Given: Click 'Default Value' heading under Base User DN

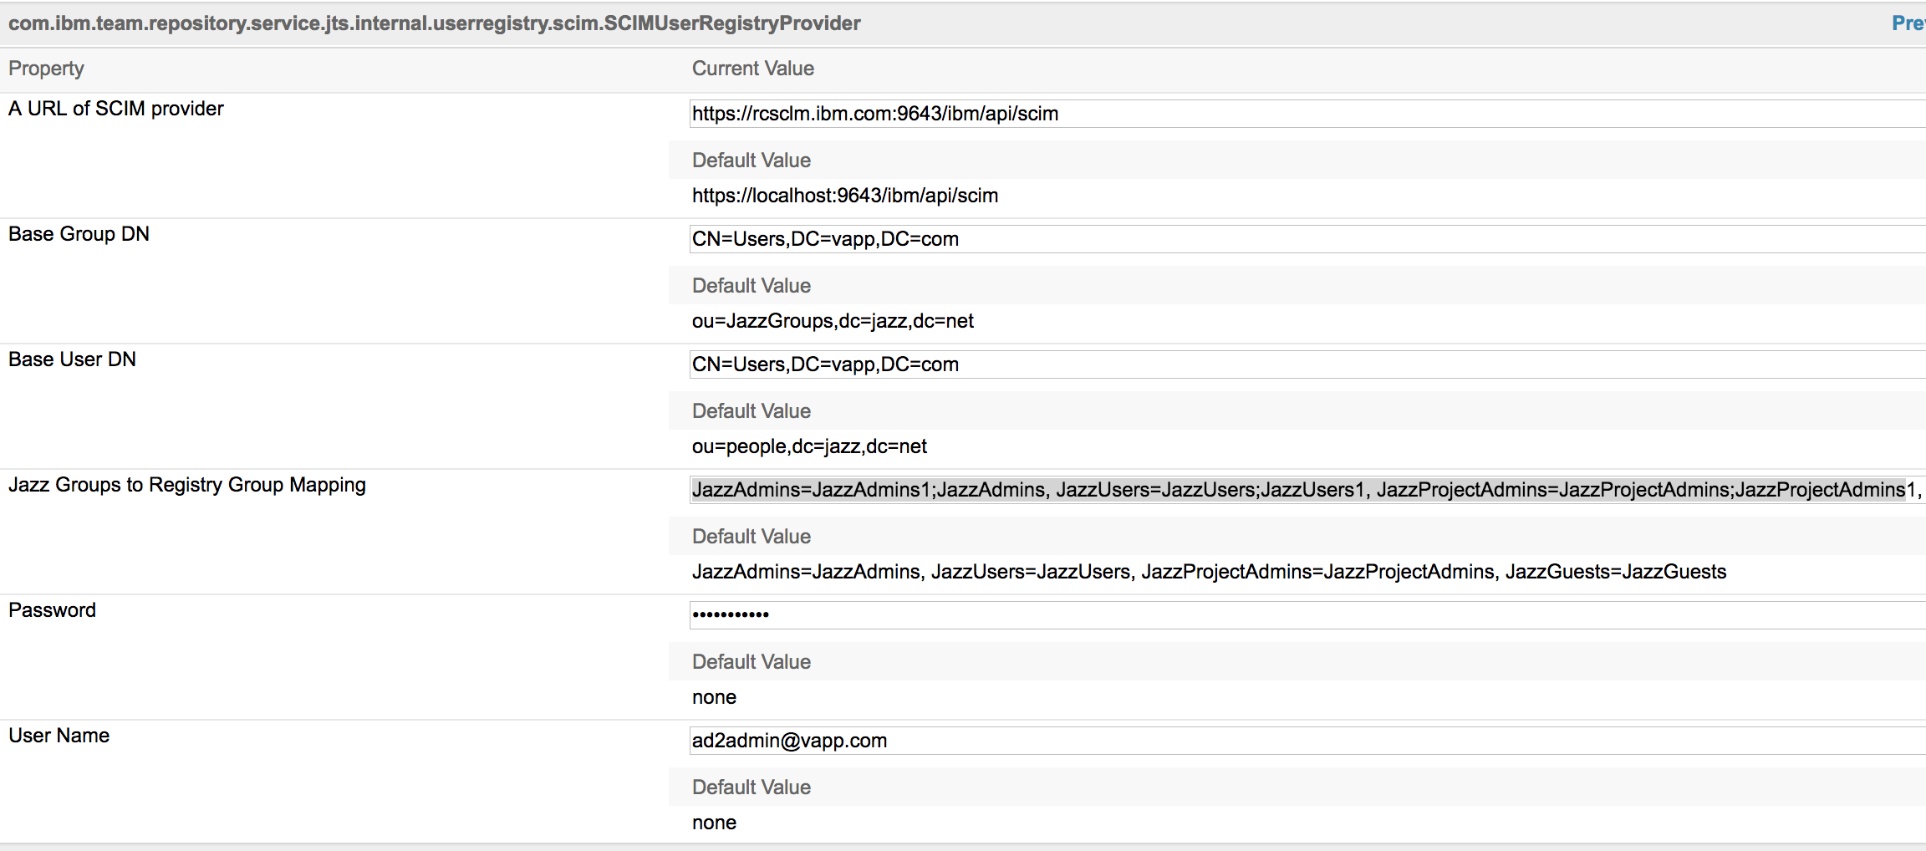Looking at the screenshot, I should point(752,411).
